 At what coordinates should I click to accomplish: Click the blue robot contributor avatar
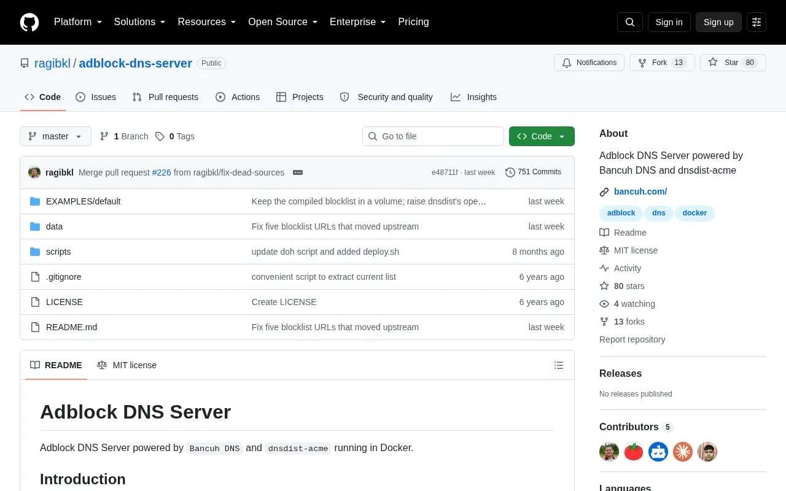[658, 452]
